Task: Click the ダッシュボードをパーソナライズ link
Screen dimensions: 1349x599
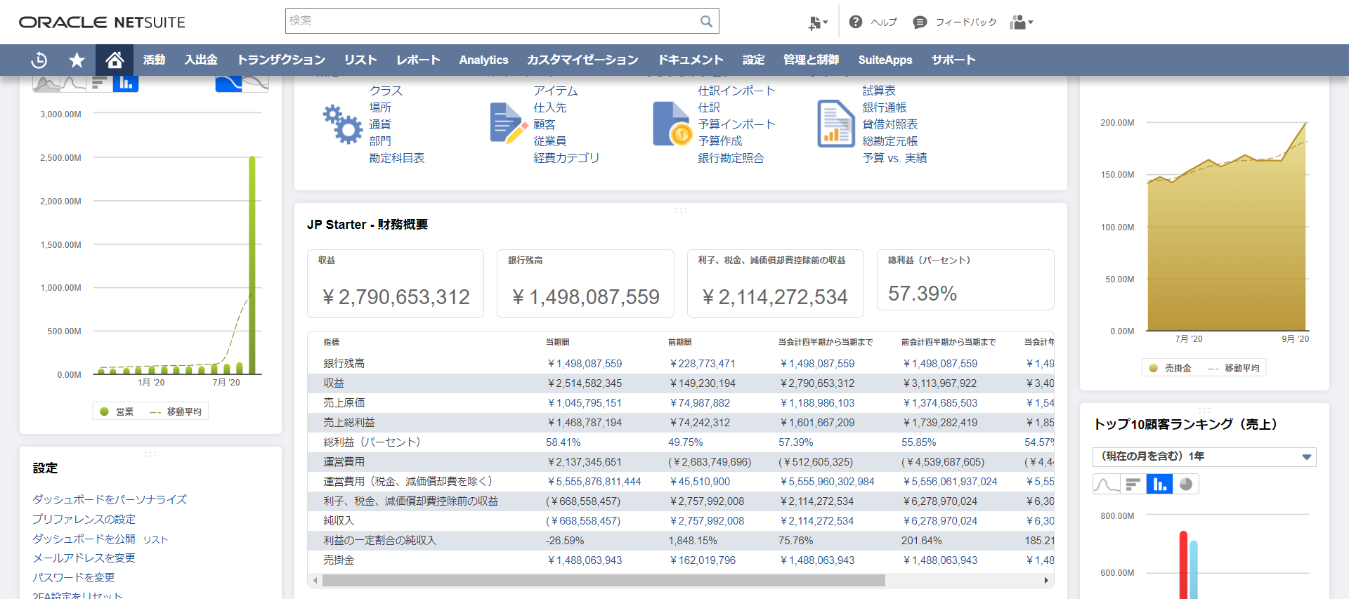Action: (x=110, y=499)
